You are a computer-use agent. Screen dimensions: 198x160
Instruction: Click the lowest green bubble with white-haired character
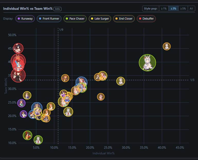coord(38,140)
